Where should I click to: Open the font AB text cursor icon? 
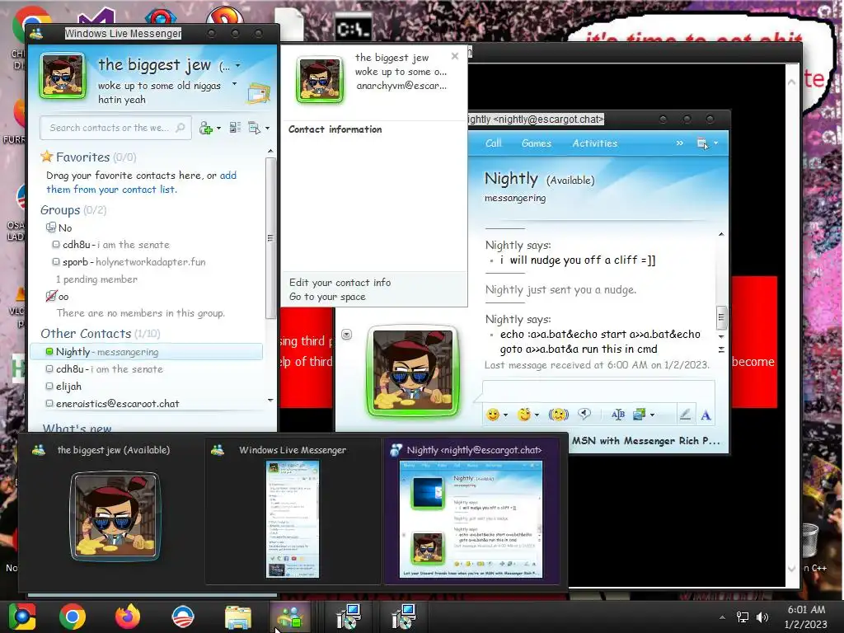tap(618, 415)
